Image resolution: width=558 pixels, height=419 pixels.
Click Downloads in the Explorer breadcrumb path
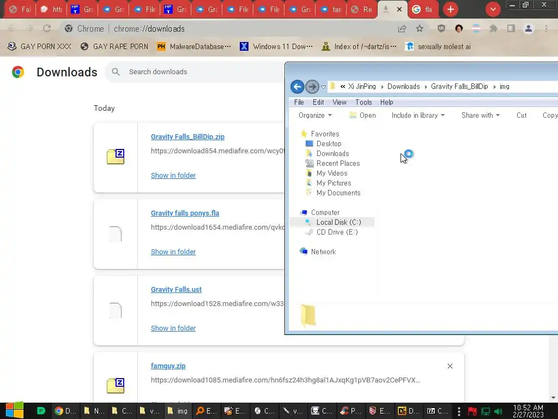[x=404, y=87]
